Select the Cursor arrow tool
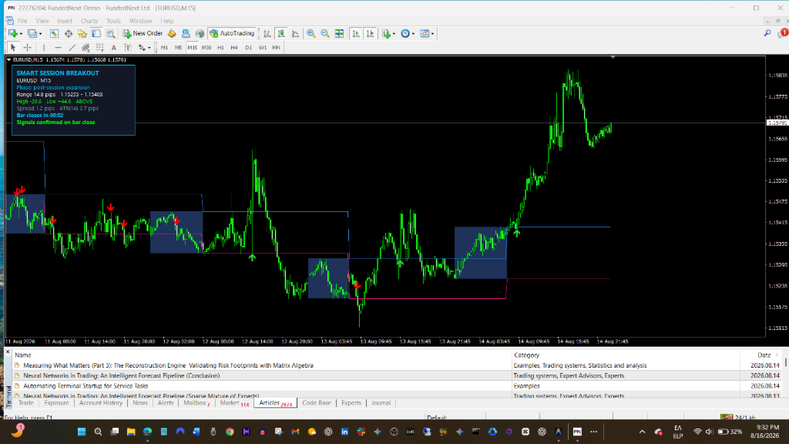 13,47
